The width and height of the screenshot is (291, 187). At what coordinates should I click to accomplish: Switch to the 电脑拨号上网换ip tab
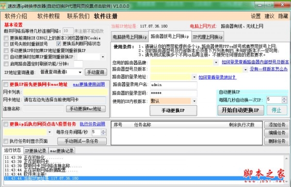pos(129,37)
